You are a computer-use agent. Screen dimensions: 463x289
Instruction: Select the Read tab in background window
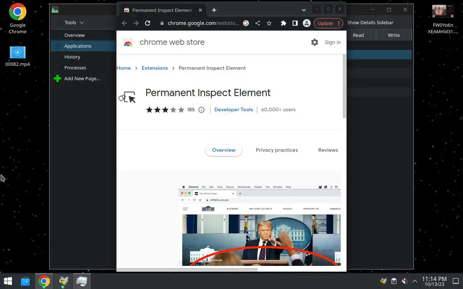coord(358,35)
